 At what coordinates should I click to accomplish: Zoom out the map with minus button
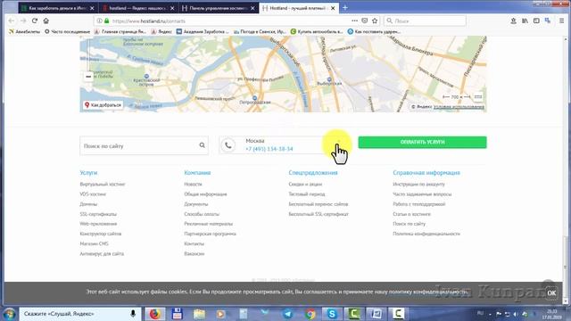coord(88,77)
